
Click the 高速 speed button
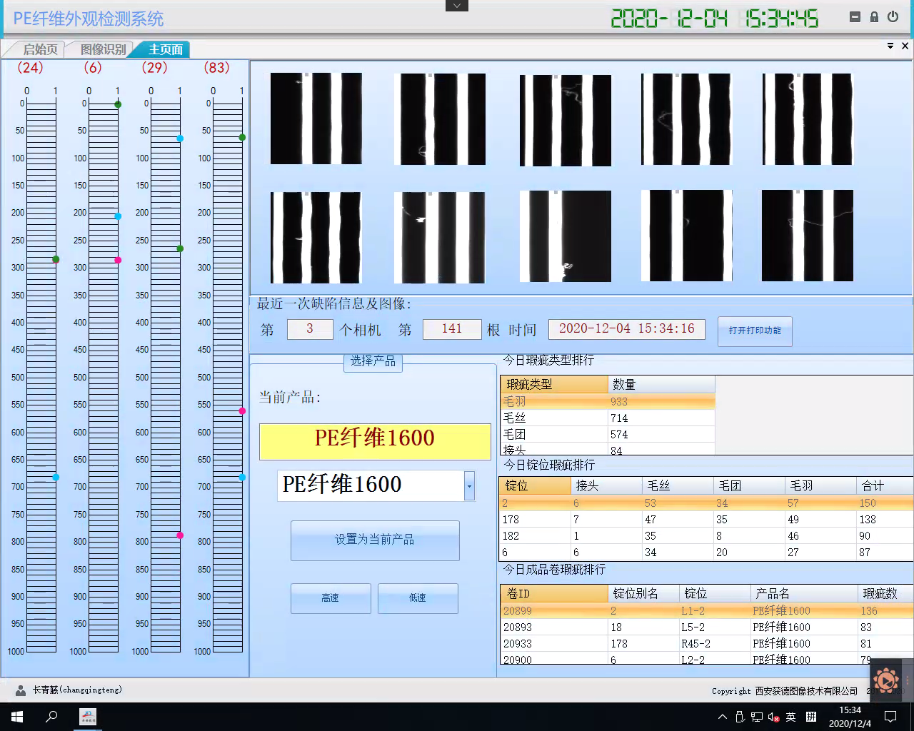(x=331, y=598)
